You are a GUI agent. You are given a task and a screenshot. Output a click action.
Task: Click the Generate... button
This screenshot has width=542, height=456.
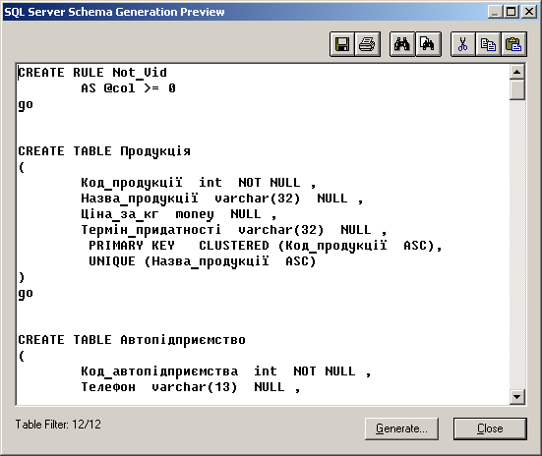click(x=401, y=428)
